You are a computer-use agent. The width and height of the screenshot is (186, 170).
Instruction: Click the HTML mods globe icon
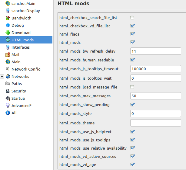click(8, 40)
